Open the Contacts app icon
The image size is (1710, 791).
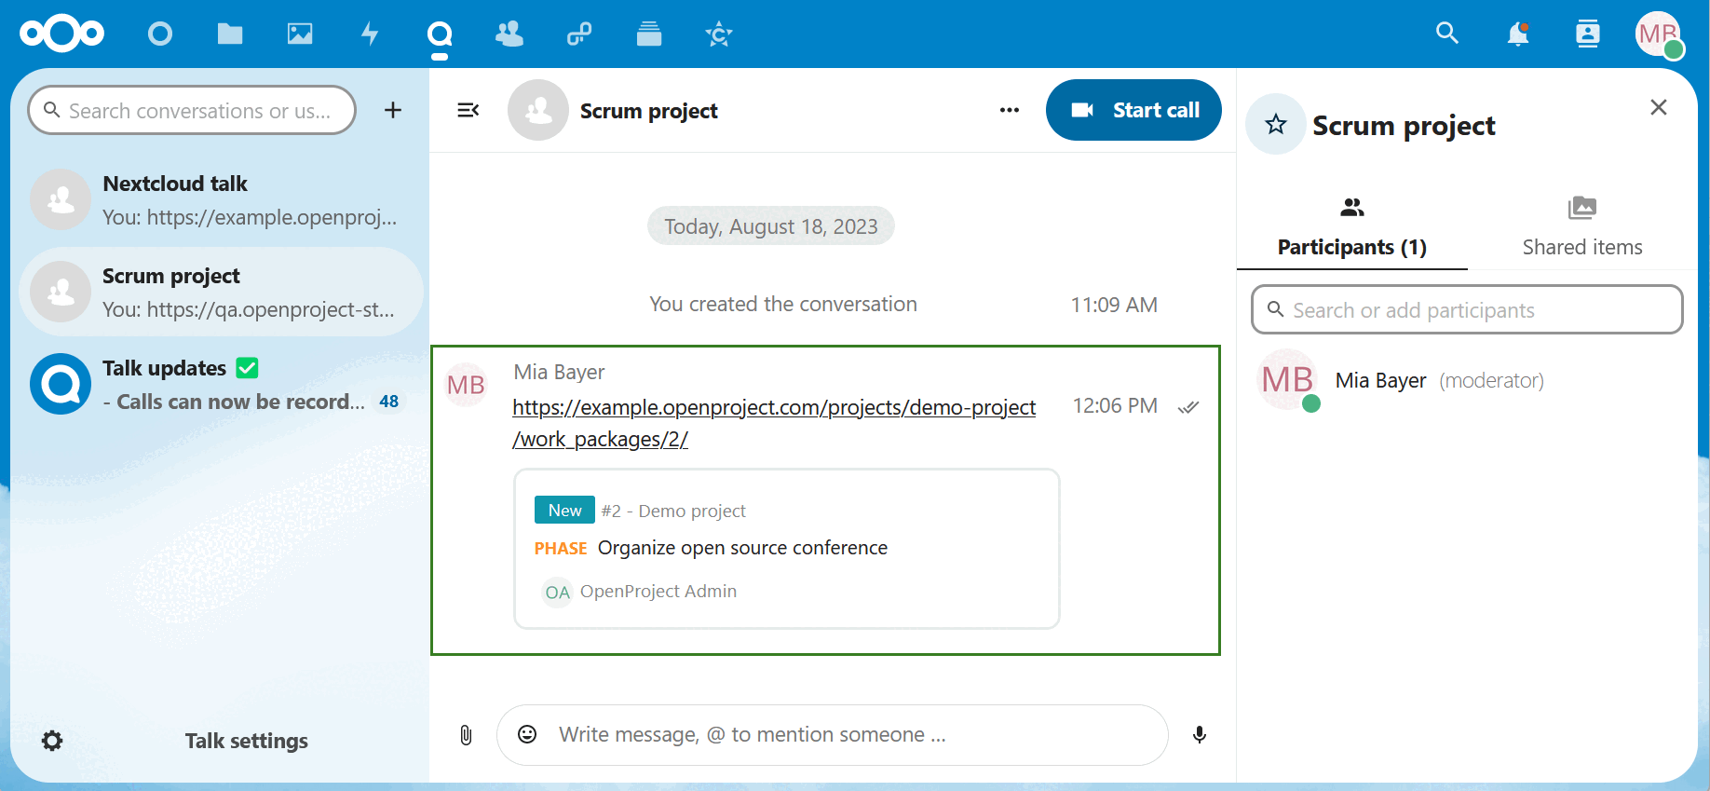pos(509,34)
